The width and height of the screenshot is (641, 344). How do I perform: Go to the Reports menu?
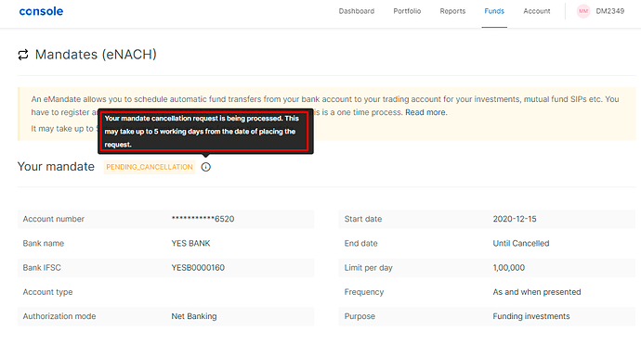pos(452,11)
